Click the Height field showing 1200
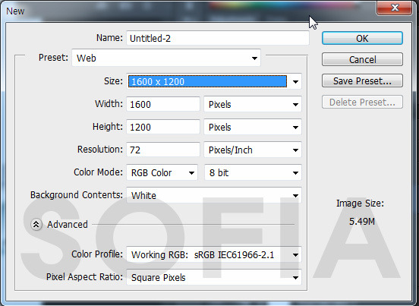The height and width of the screenshot is (306, 419). [x=163, y=127]
